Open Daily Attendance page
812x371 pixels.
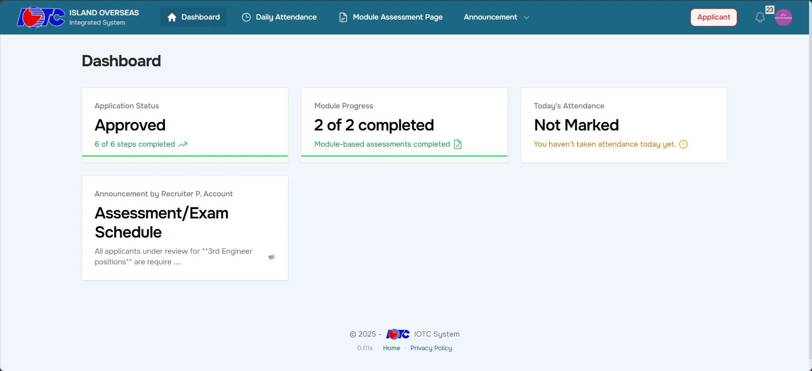pyautogui.click(x=279, y=17)
